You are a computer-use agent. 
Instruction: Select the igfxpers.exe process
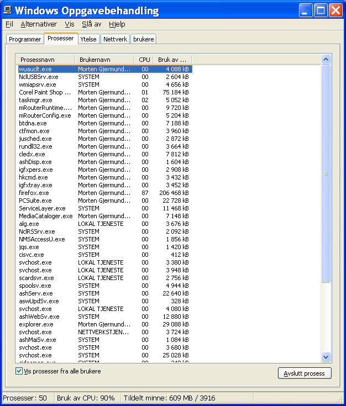point(105,170)
